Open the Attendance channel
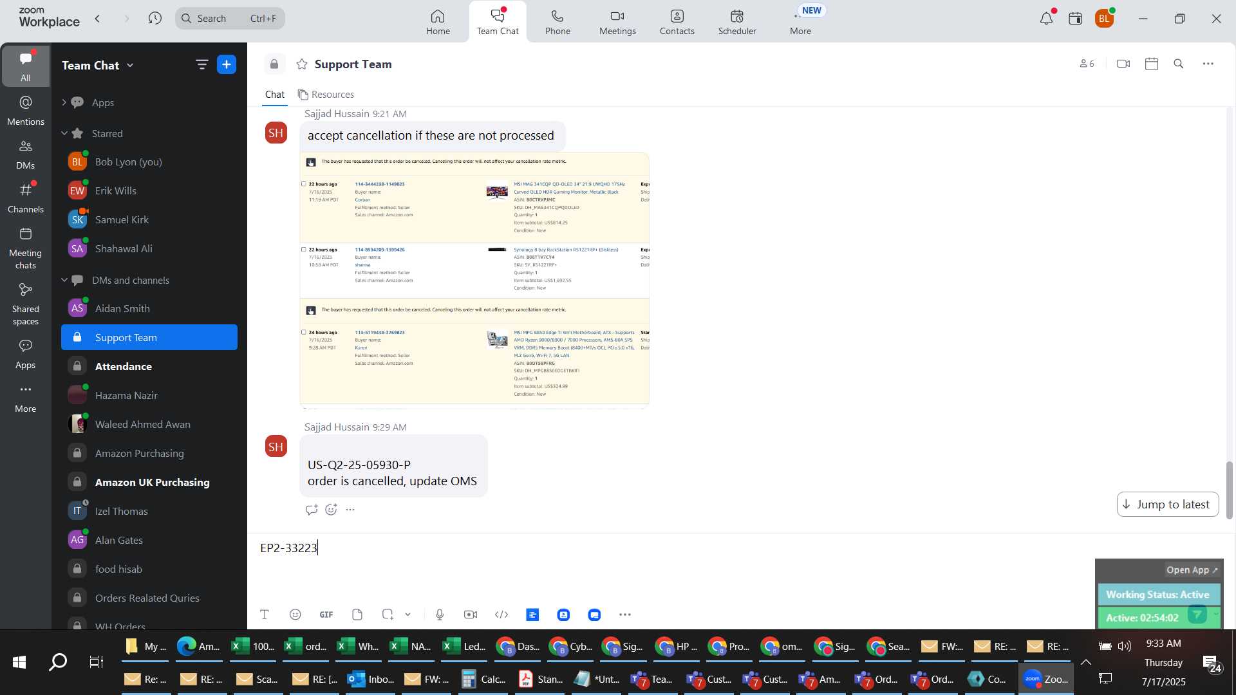Image resolution: width=1236 pixels, height=695 pixels. tap(149, 366)
